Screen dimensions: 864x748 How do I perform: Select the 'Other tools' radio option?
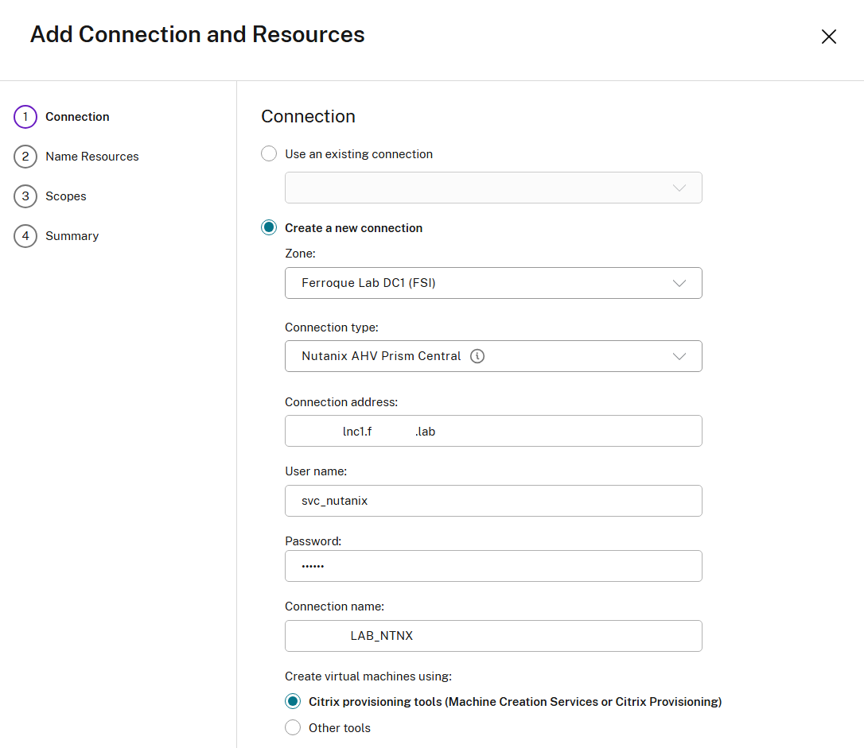pos(294,728)
